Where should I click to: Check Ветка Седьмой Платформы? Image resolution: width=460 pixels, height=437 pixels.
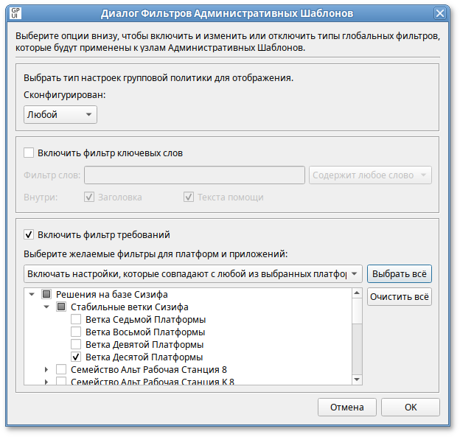point(76,320)
